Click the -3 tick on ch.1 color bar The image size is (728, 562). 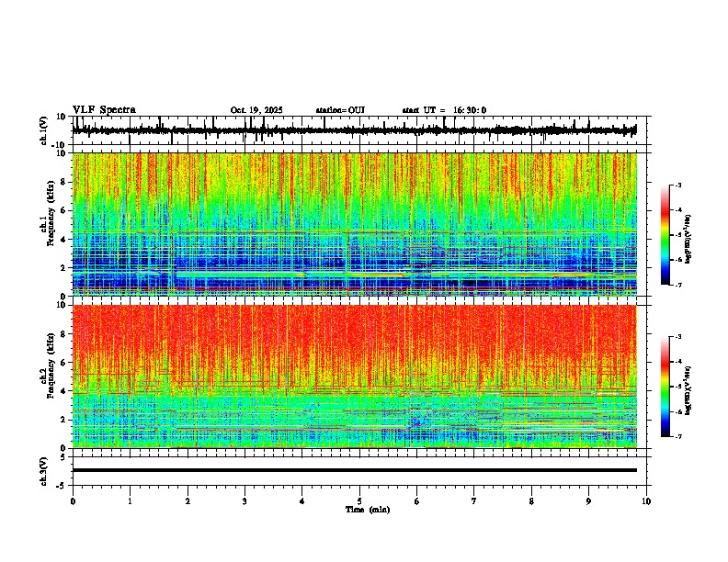tap(678, 185)
